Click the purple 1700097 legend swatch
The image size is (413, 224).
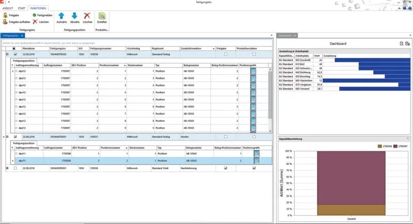point(395,147)
